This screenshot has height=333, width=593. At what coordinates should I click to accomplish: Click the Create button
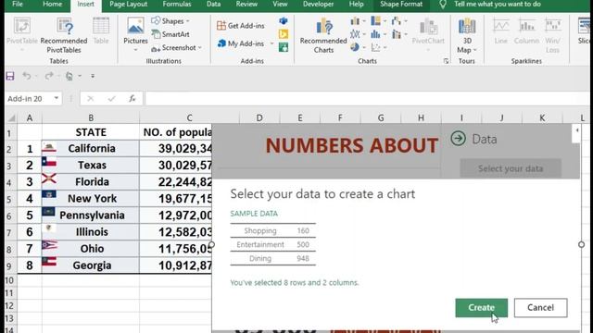[x=481, y=308]
